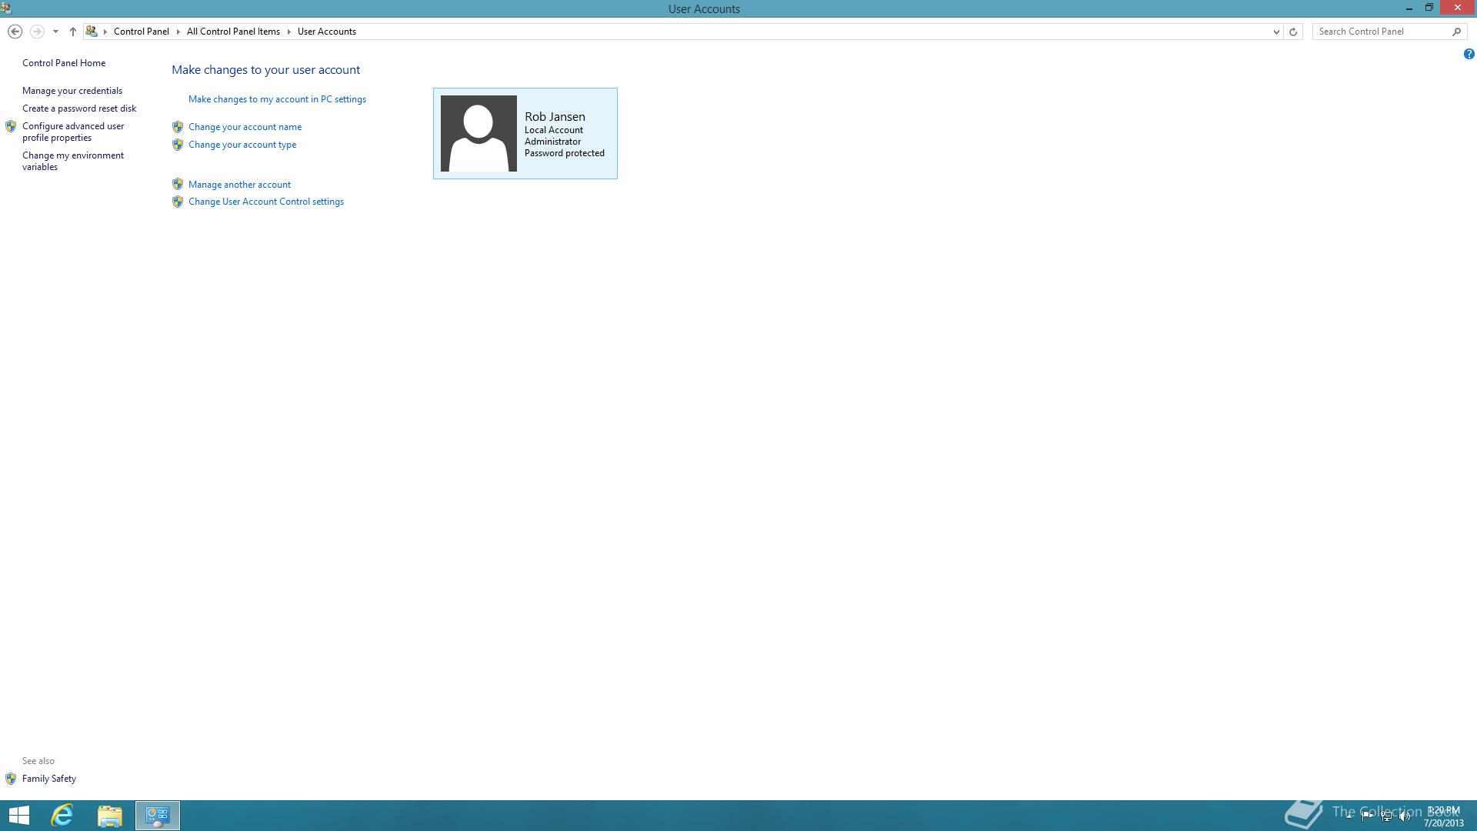Screen dimensions: 1477x831
Task: Click the Rob Jansen account picture
Action: pos(478,133)
